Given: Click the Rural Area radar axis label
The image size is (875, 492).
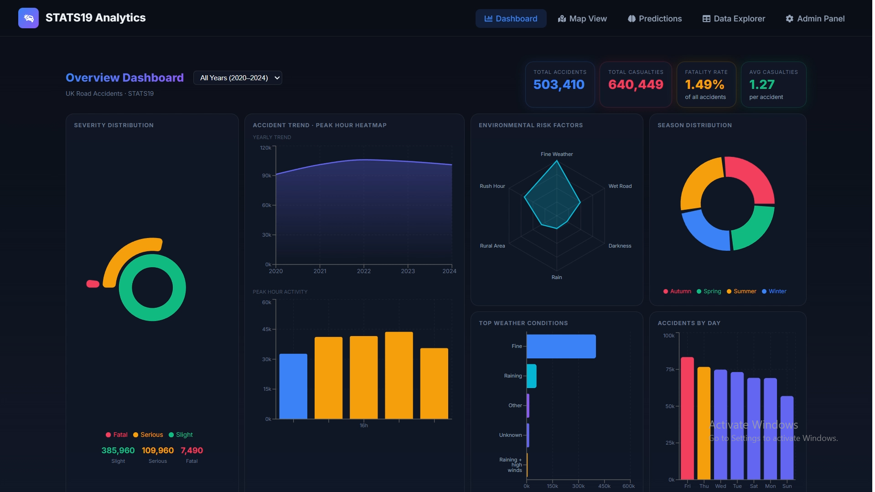Looking at the screenshot, I should coord(492,246).
